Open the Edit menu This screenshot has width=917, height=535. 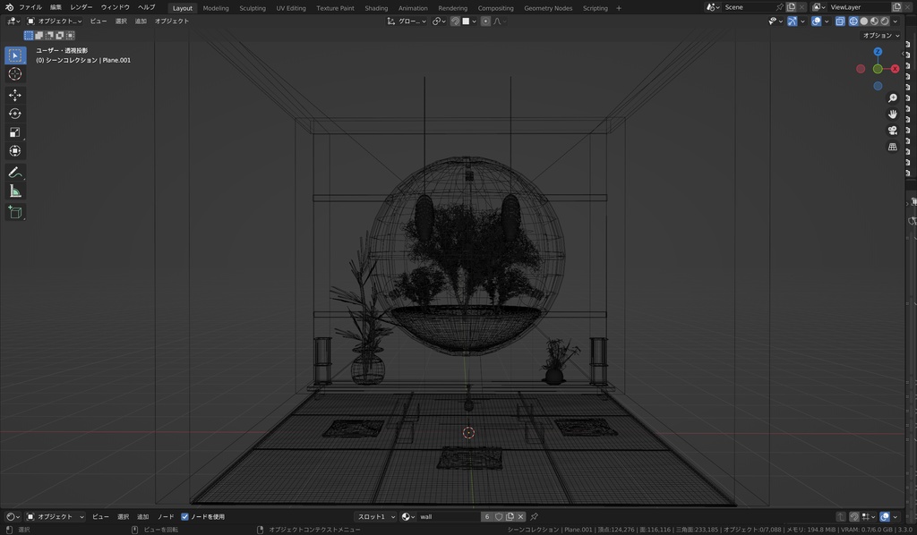tap(56, 7)
